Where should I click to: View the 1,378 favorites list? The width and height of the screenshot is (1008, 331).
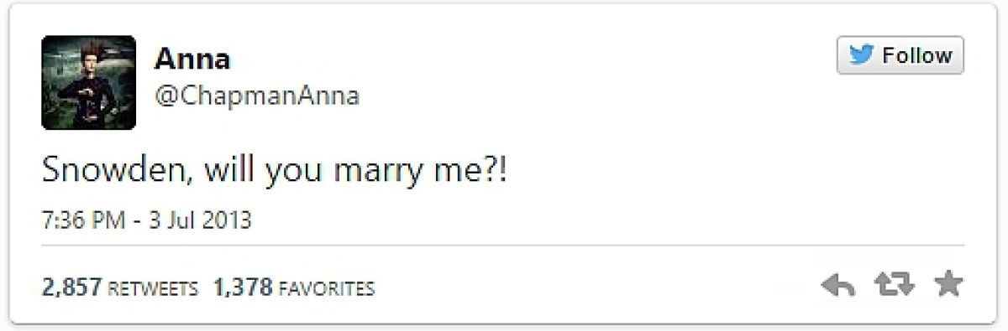[x=294, y=288]
